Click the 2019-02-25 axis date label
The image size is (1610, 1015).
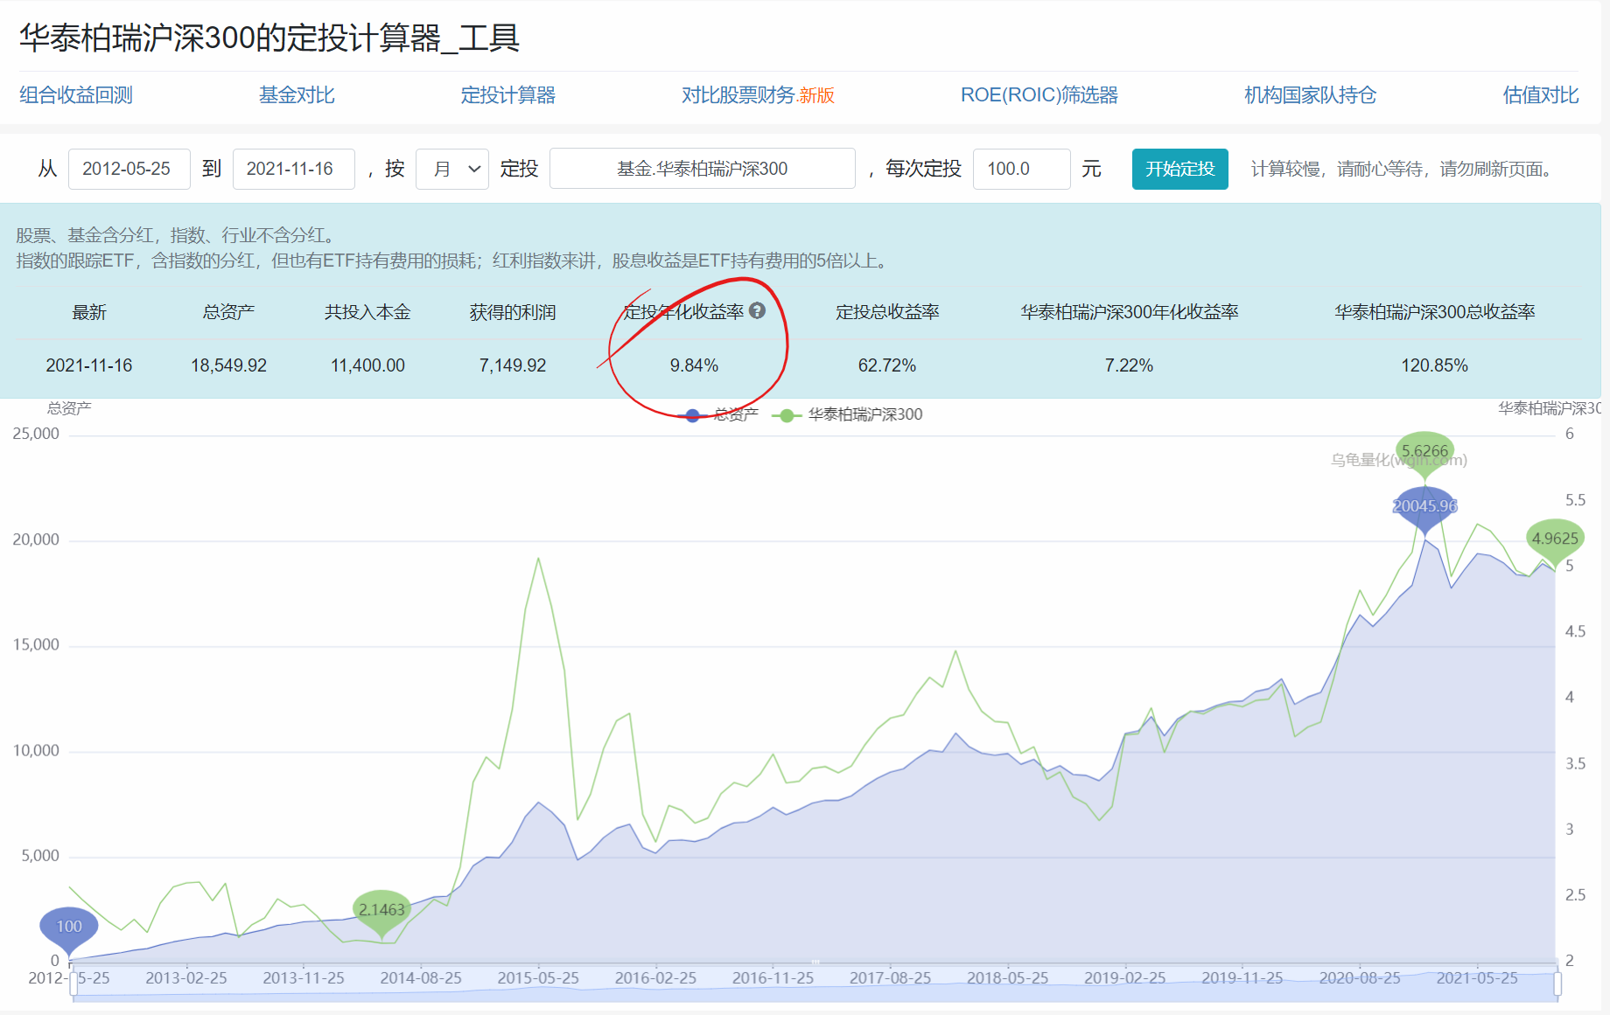click(1125, 978)
